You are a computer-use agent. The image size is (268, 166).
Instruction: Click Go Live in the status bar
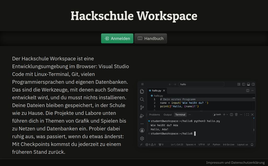tap(229, 145)
